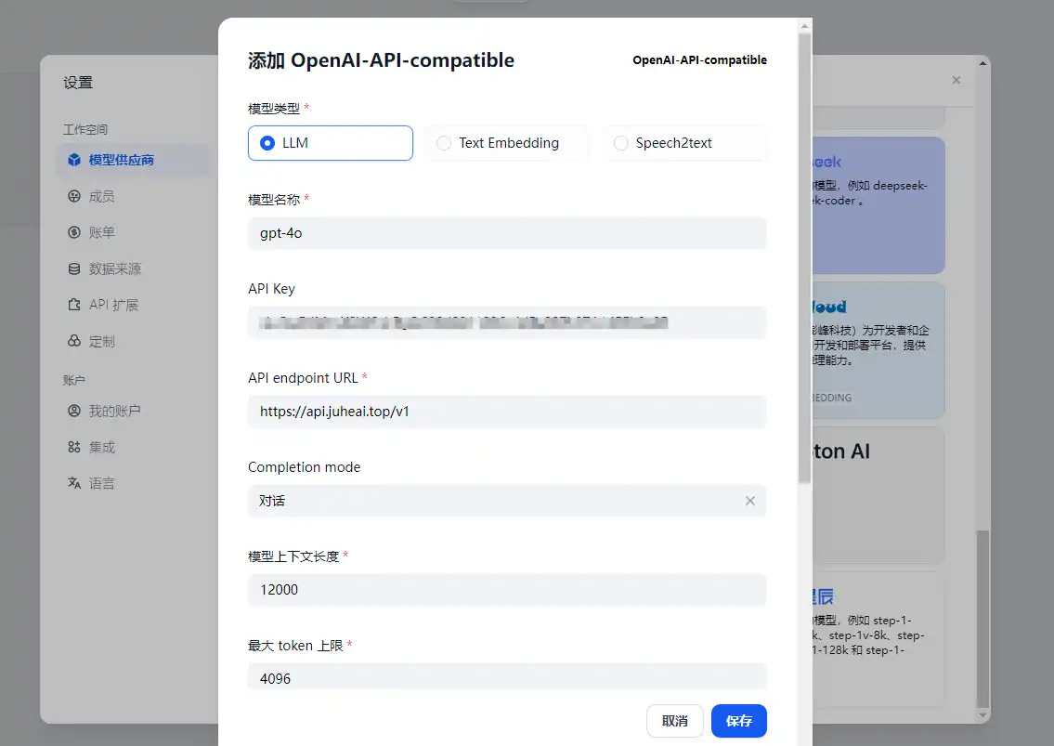
Task: Click the 保存 button to save
Action: [738, 721]
